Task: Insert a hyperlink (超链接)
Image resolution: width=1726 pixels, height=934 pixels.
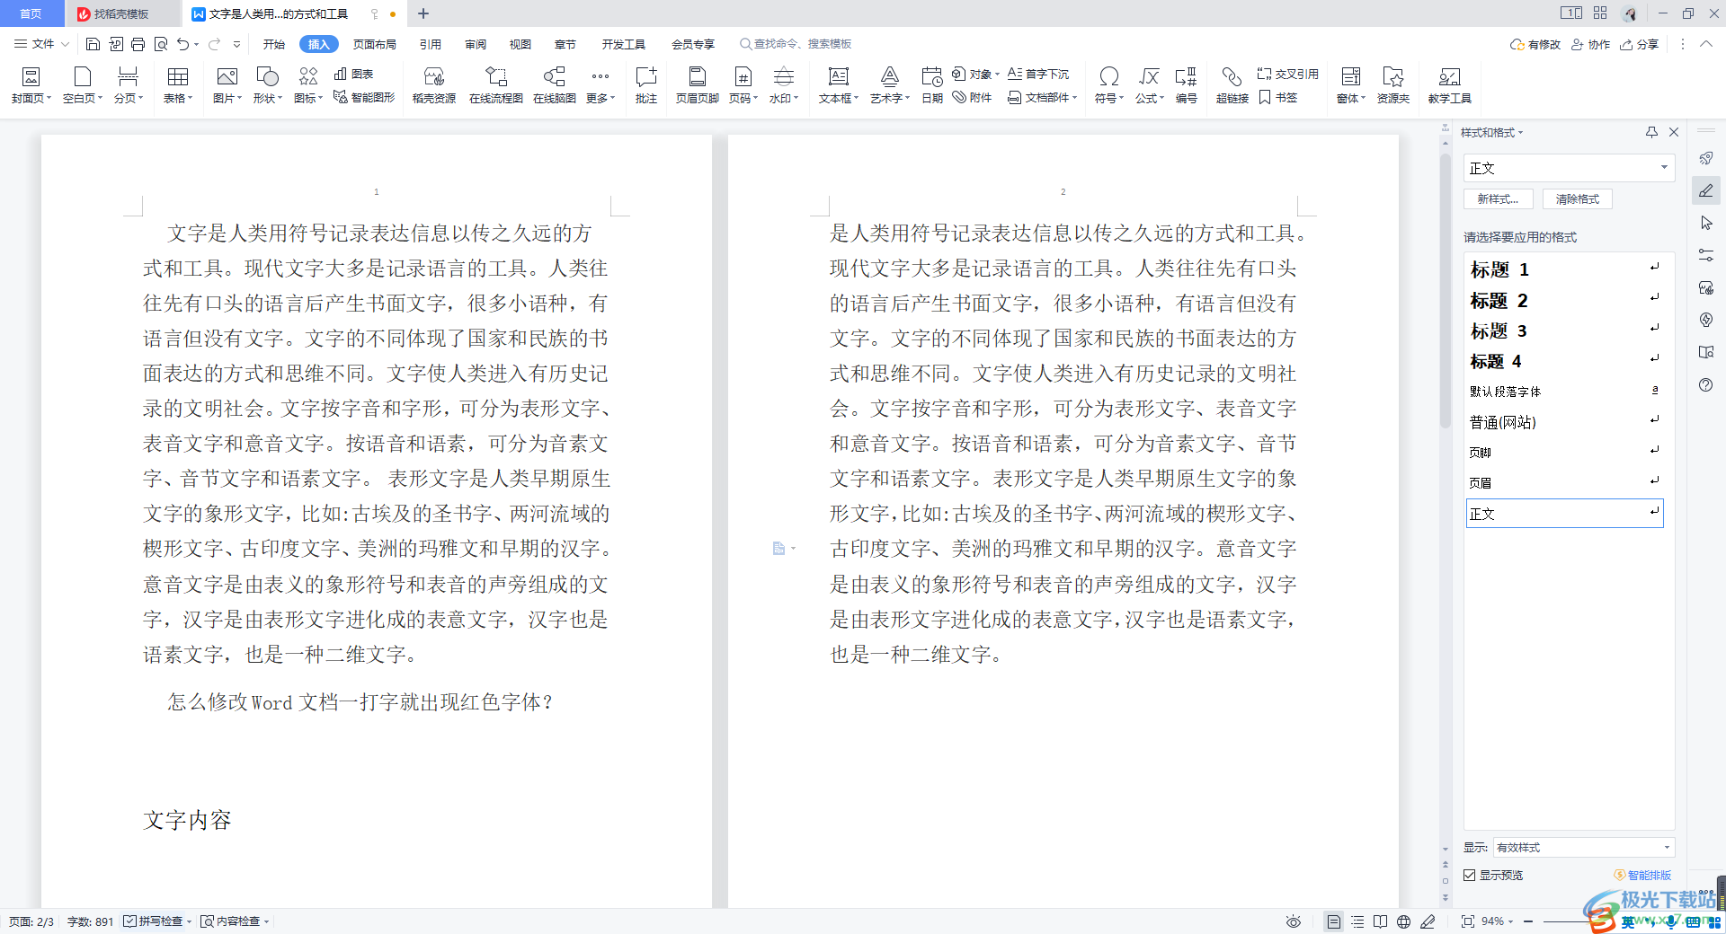Action: (x=1232, y=85)
